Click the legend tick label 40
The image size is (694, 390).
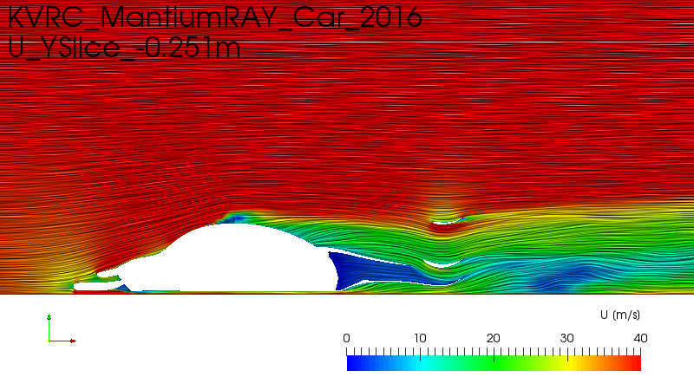pos(640,338)
